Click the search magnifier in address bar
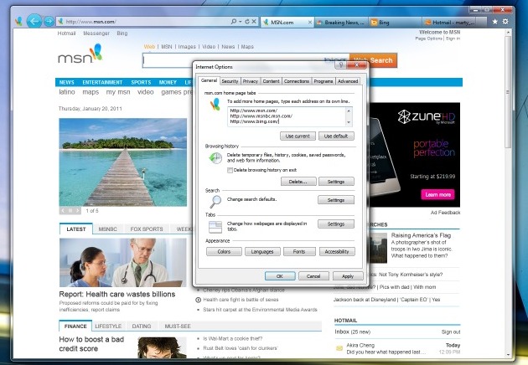Image resolution: width=528 pixels, height=365 pixels. [234, 22]
